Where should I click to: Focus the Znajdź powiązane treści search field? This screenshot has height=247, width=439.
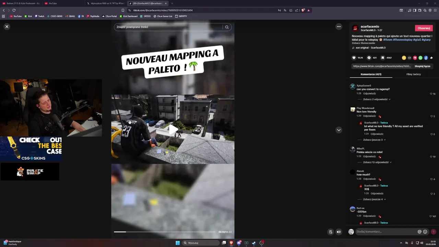[168, 27]
